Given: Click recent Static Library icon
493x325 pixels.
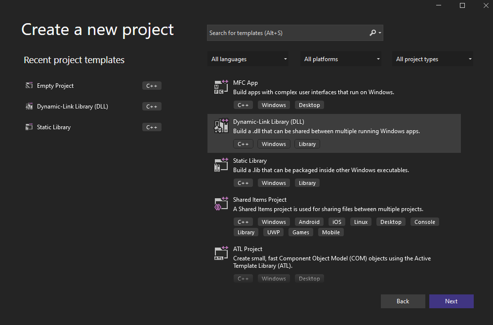Looking at the screenshot, I should tap(29, 127).
